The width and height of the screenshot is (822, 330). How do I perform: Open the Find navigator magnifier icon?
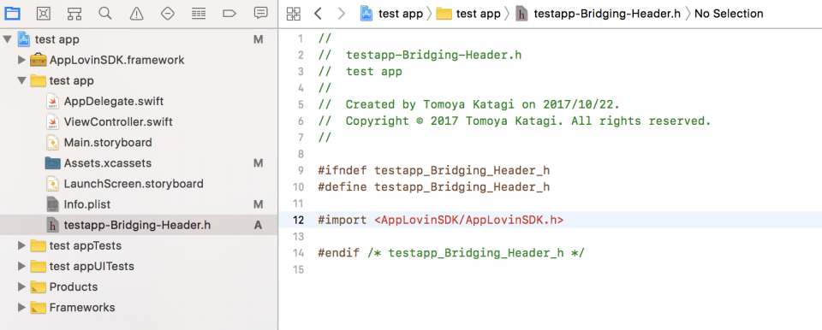[x=105, y=14]
